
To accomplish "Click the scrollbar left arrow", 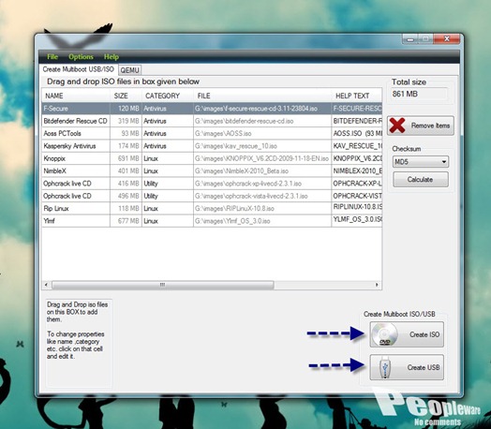I will pyautogui.click(x=46, y=285).
